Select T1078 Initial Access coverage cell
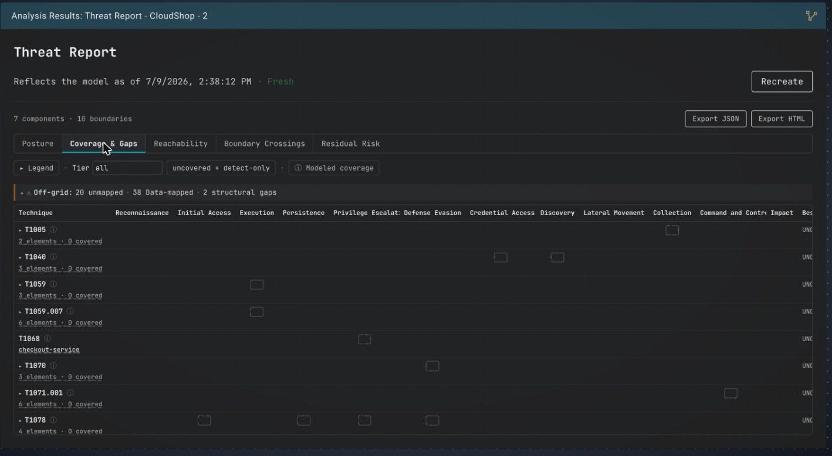The width and height of the screenshot is (832, 456). click(204, 420)
